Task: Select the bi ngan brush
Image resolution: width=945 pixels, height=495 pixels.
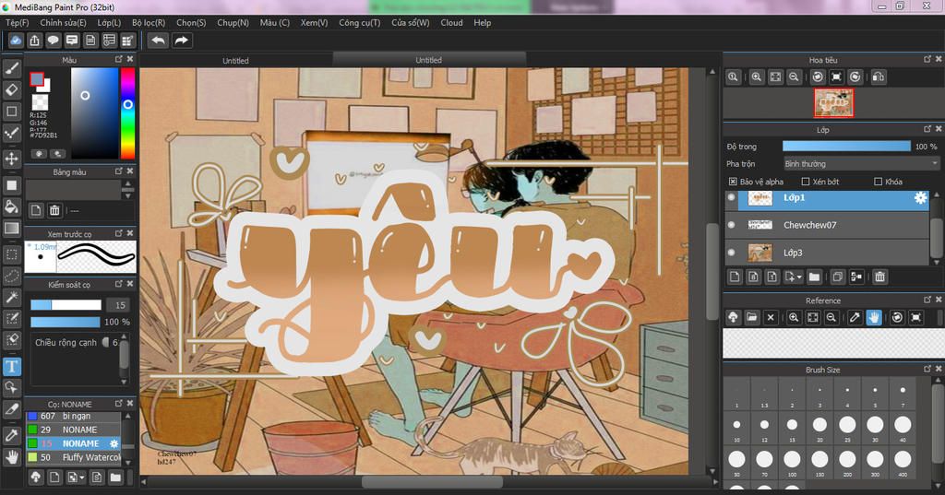Action: coord(73,416)
